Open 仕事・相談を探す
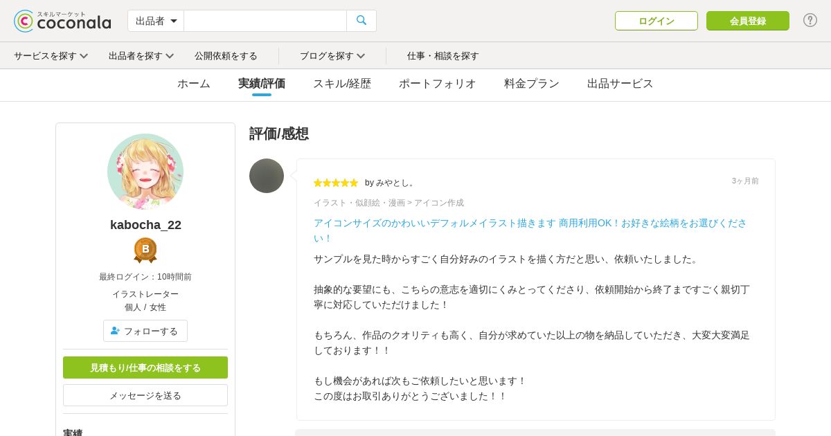 443,55
